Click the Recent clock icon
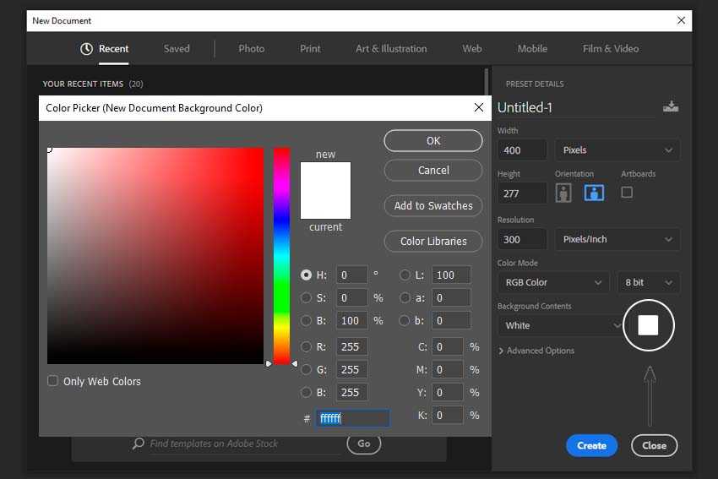 [x=86, y=49]
